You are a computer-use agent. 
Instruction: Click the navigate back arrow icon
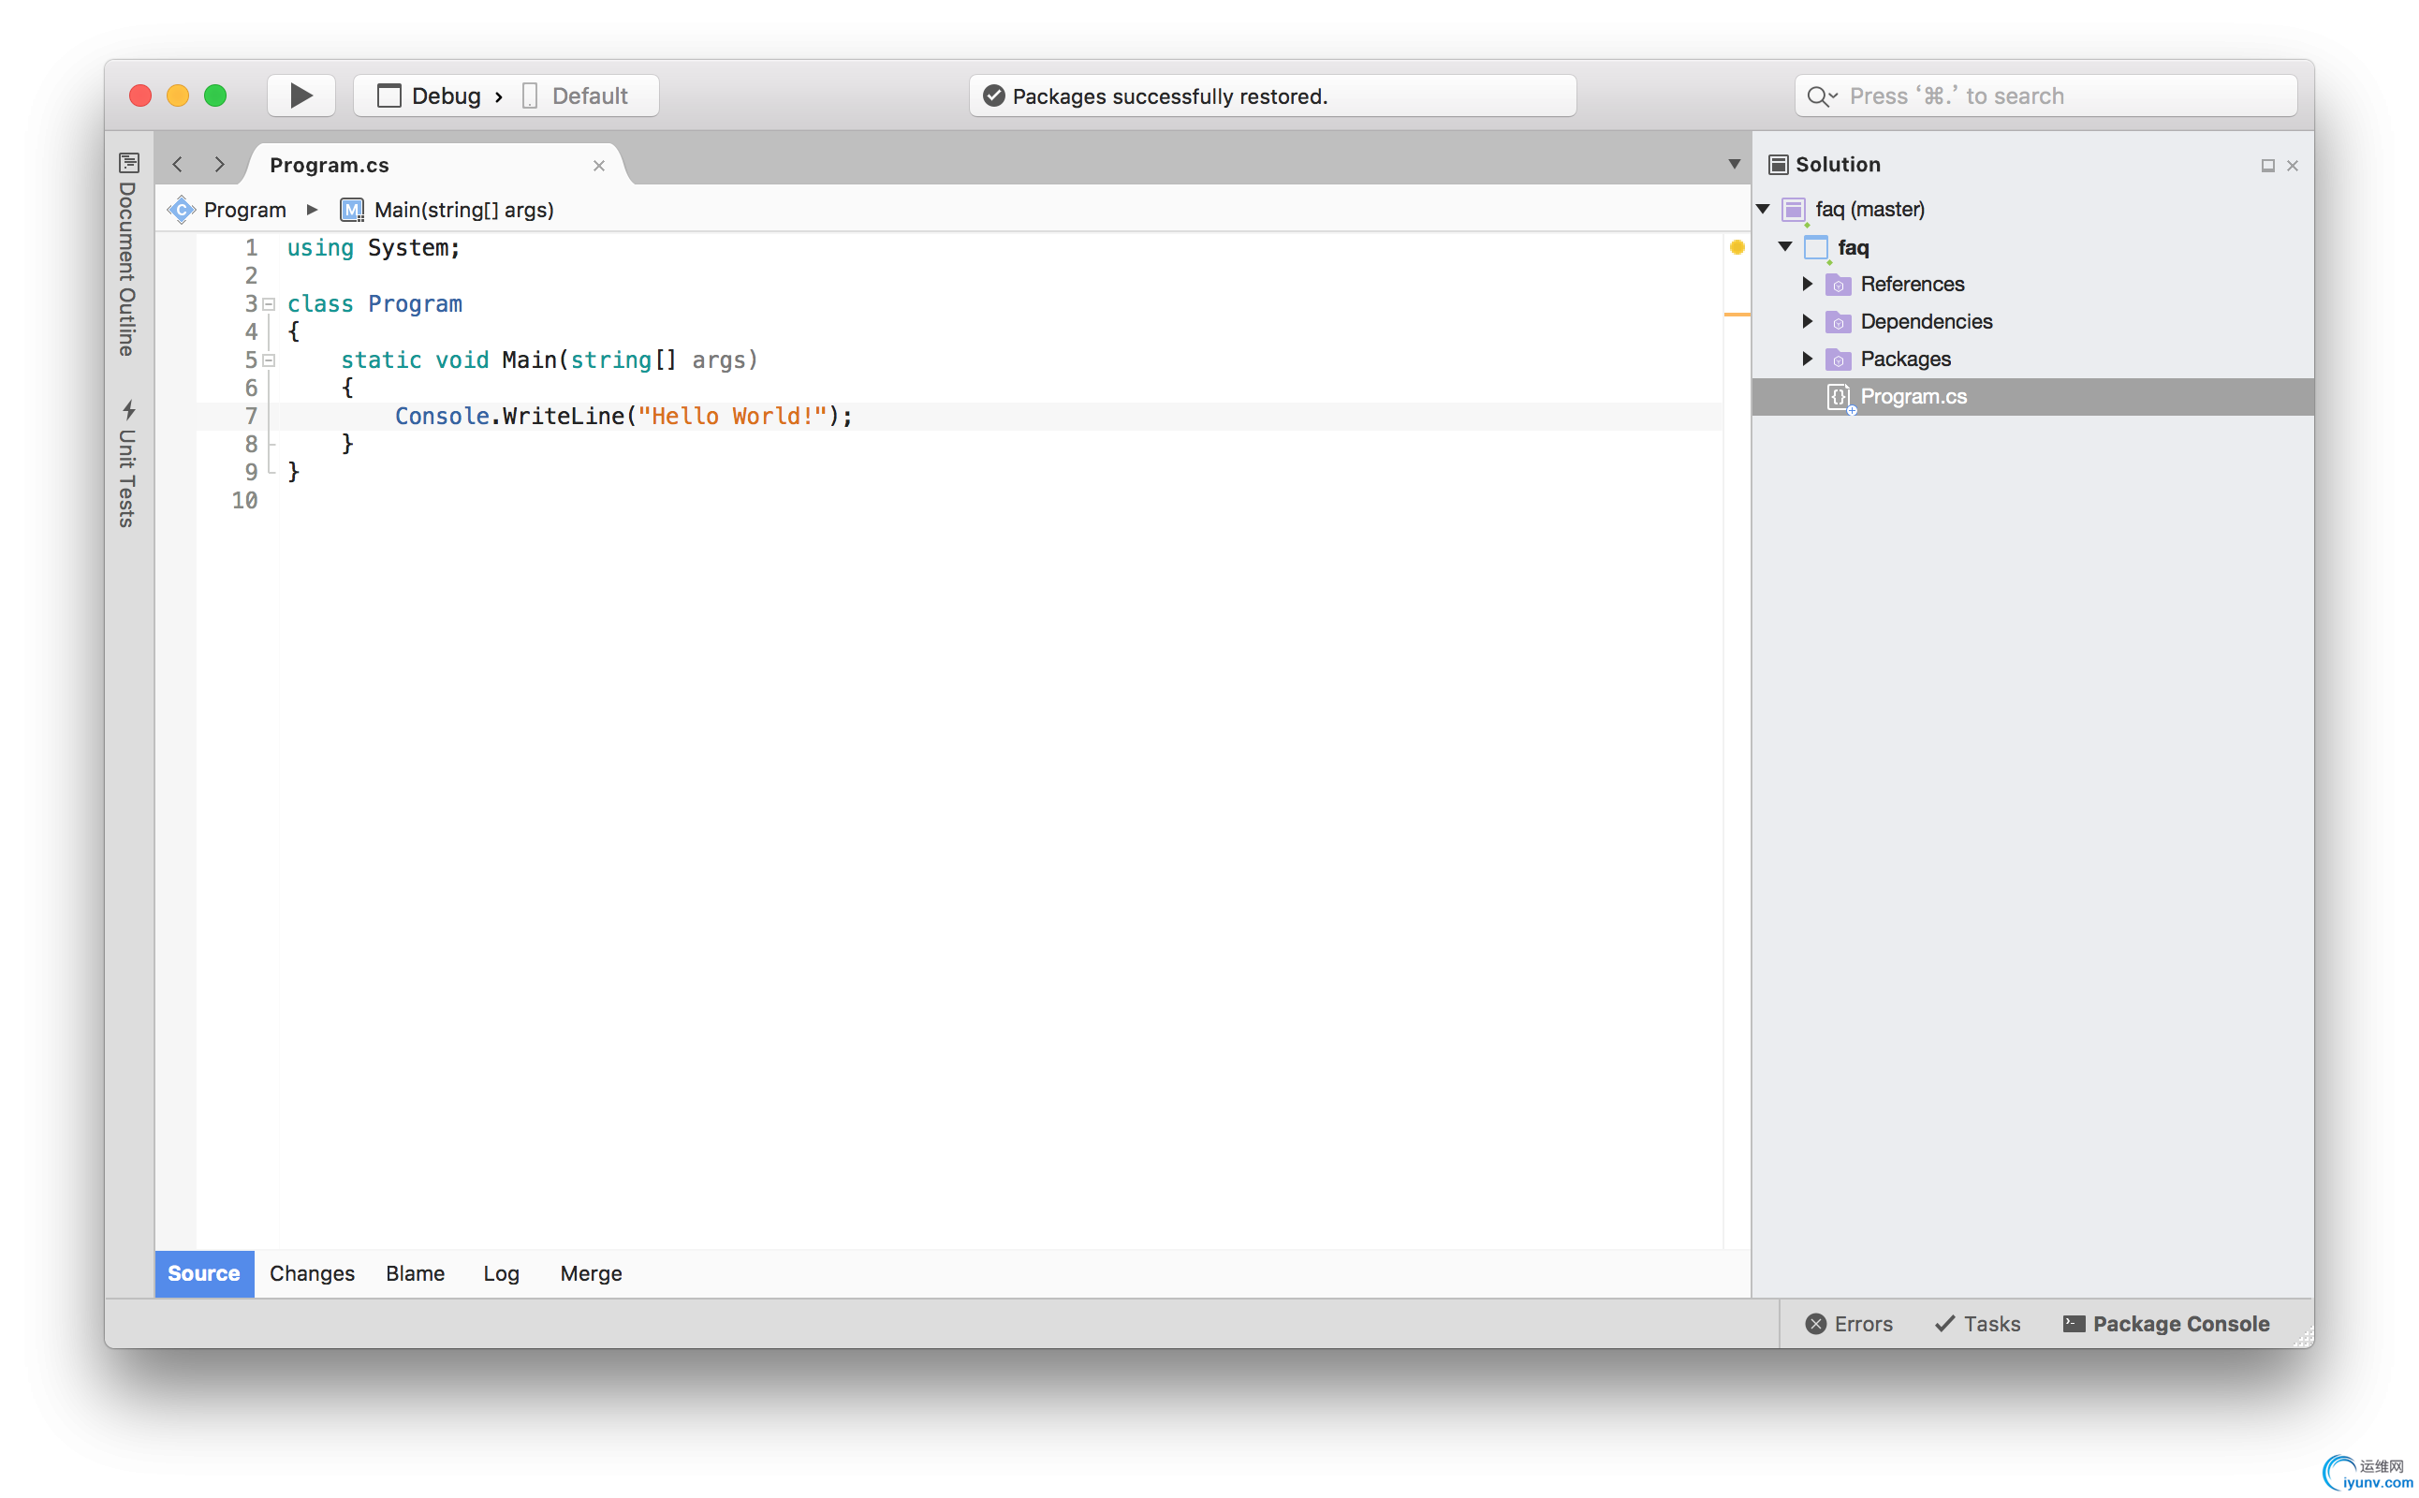pyautogui.click(x=177, y=165)
